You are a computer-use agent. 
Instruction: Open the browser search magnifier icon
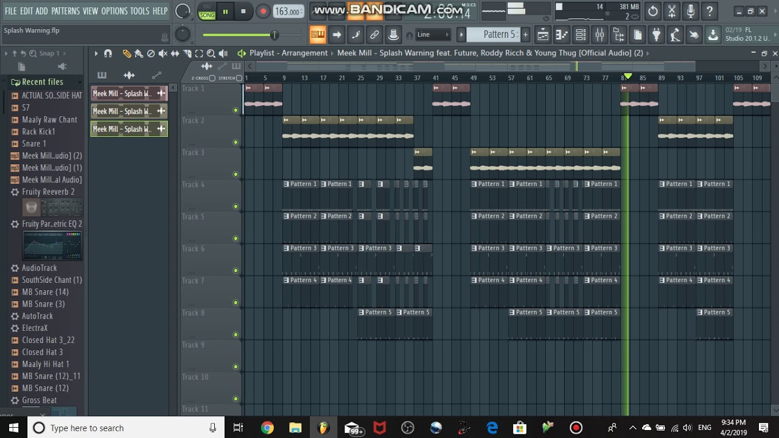(x=32, y=54)
